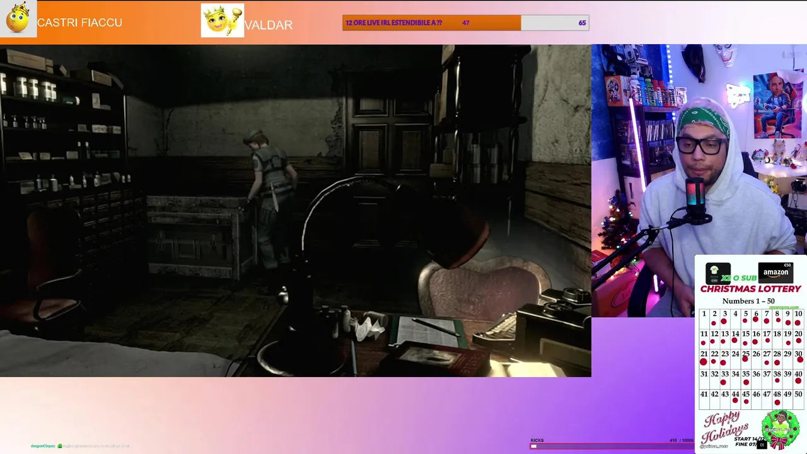Click the Happy Holidays text
The height and width of the screenshot is (454, 807).
coord(725,429)
